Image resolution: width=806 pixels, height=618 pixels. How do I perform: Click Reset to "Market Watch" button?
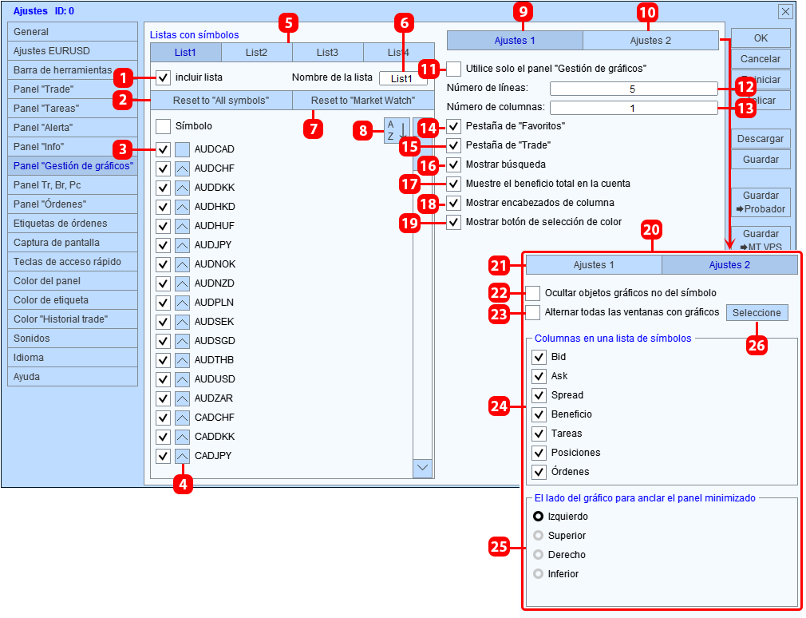363,101
